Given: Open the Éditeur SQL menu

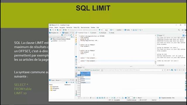Looking at the screenshot, I should pos(77,27).
